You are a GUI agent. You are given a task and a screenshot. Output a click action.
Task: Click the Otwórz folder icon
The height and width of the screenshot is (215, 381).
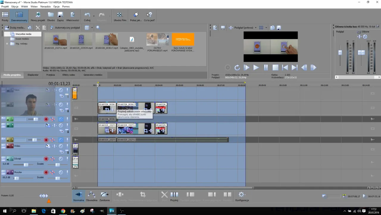(x=51, y=17)
